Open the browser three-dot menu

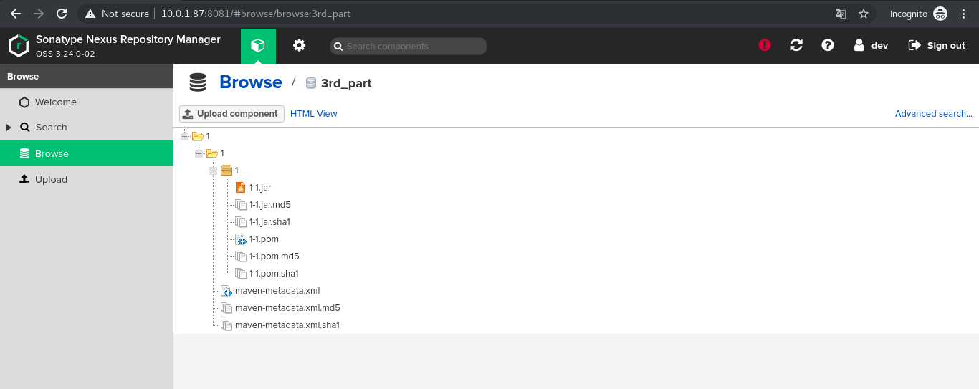pyautogui.click(x=964, y=14)
